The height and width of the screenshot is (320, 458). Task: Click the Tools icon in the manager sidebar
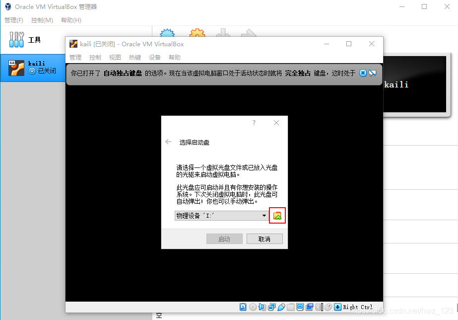click(x=16, y=39)
